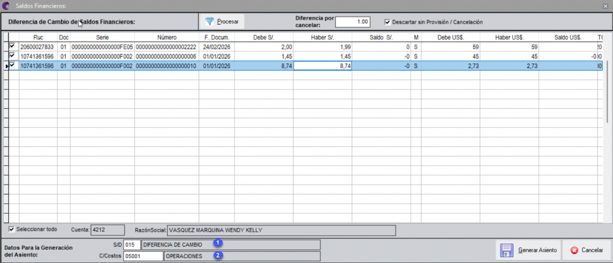Uncheck the row with Número ending 0010

pos(12,66)
